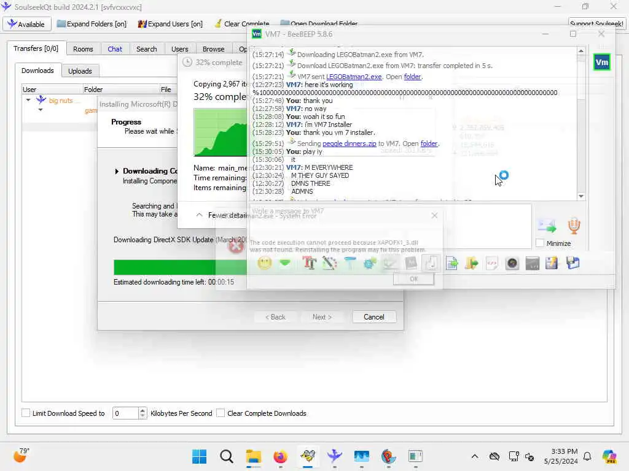Click the Support Soulseek! button
Viewport: 629px width, 471px height.
click(596, 24)
